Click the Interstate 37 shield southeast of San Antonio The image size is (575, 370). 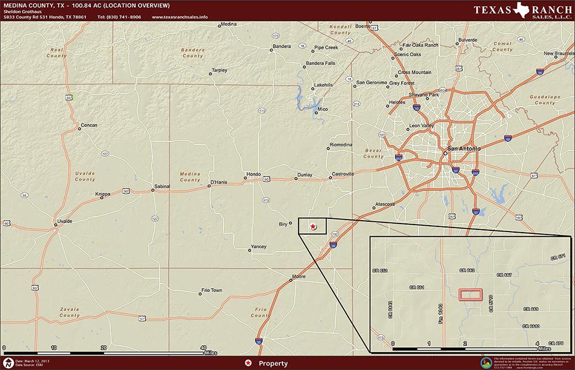tap(477, 211)
